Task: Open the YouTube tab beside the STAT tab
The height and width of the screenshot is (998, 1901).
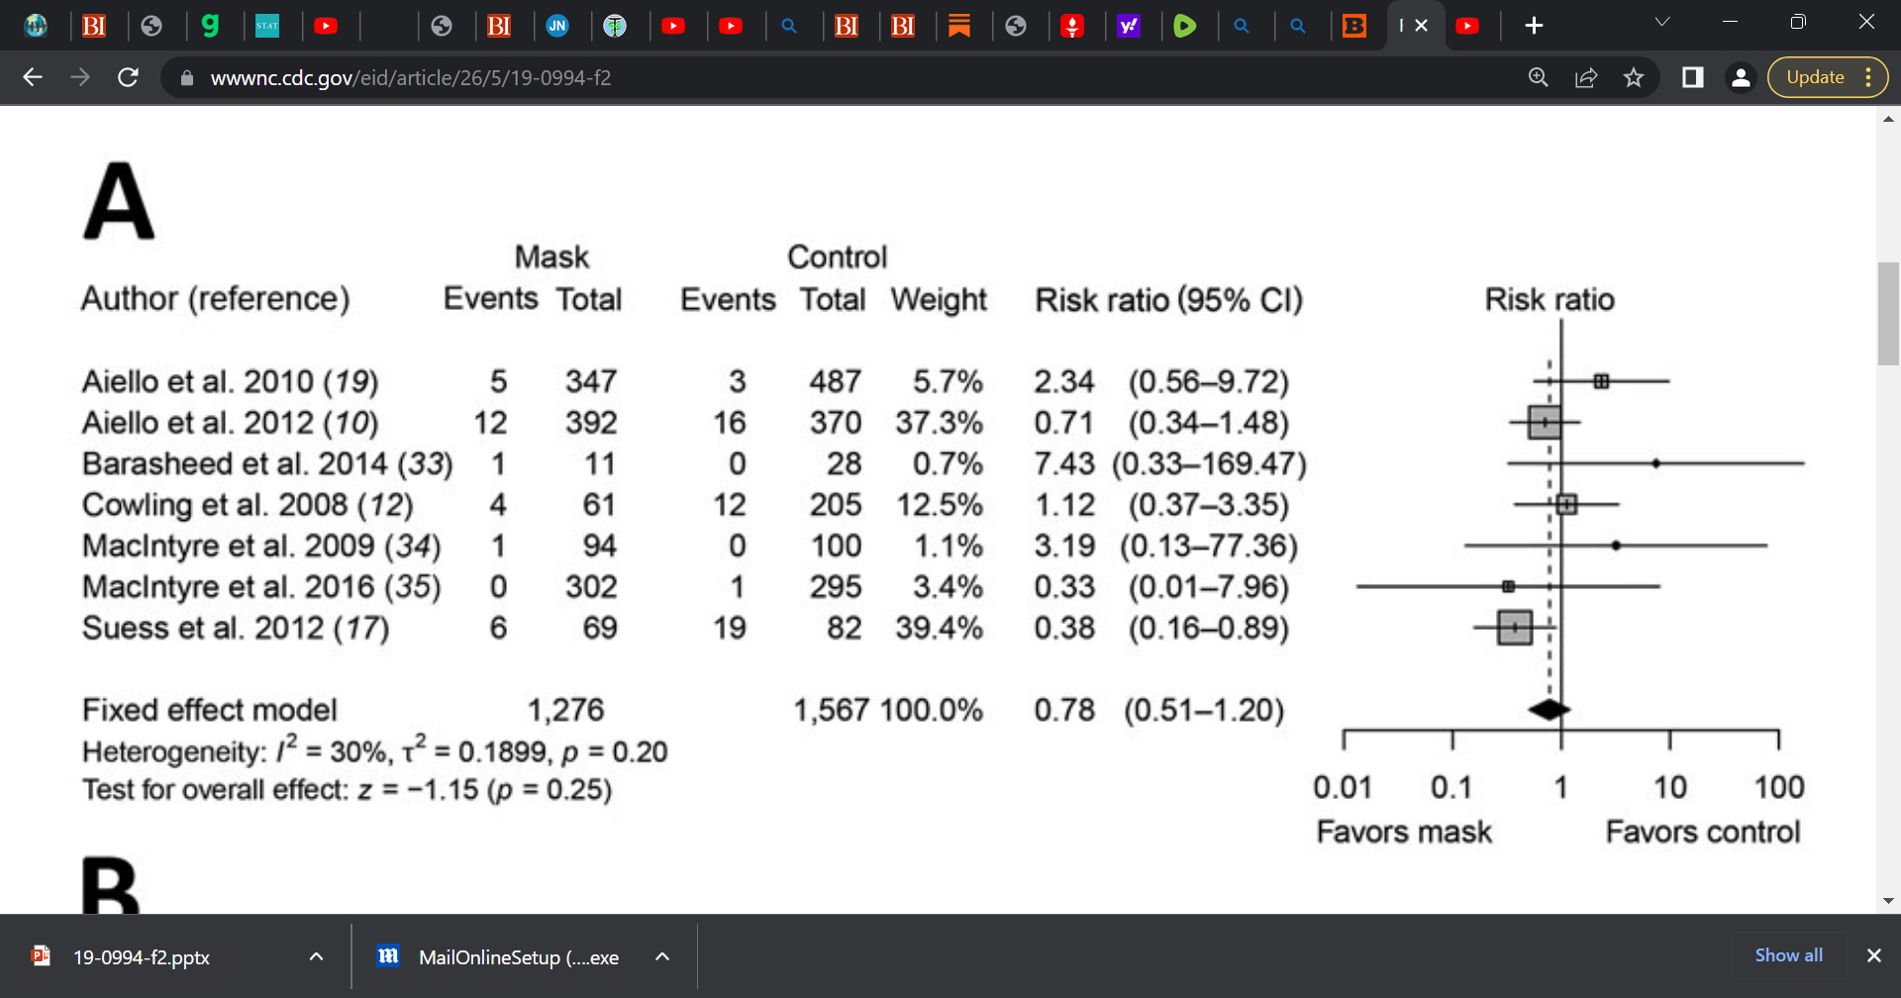Action: [x=326, y=26]
